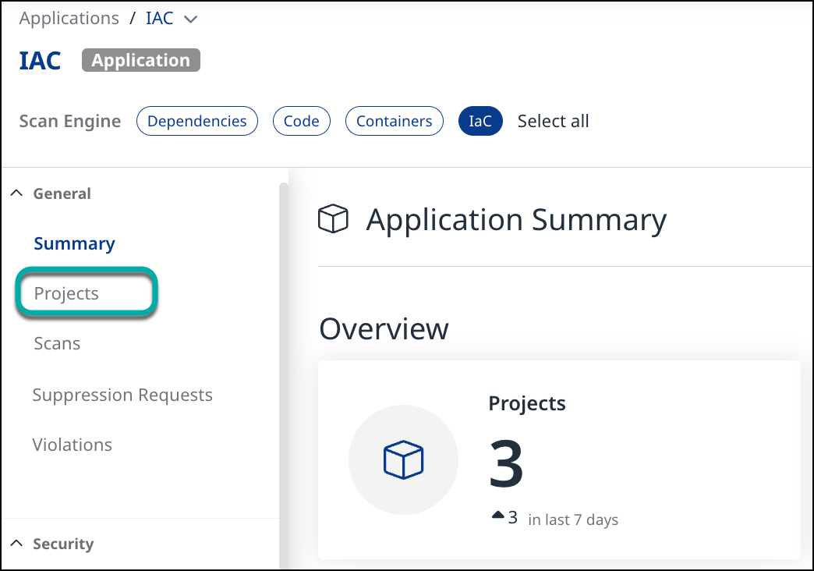Click the Application badge label
The image size is (814, 571).
tap(140, 60)
